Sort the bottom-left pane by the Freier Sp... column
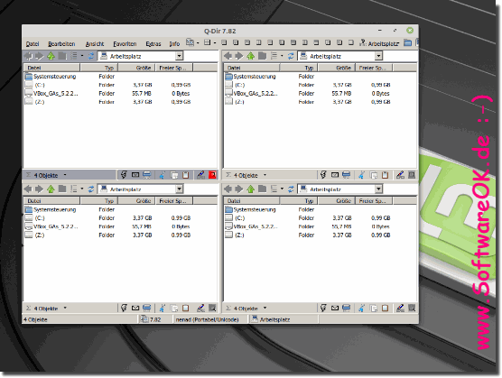 click(174, 201)
